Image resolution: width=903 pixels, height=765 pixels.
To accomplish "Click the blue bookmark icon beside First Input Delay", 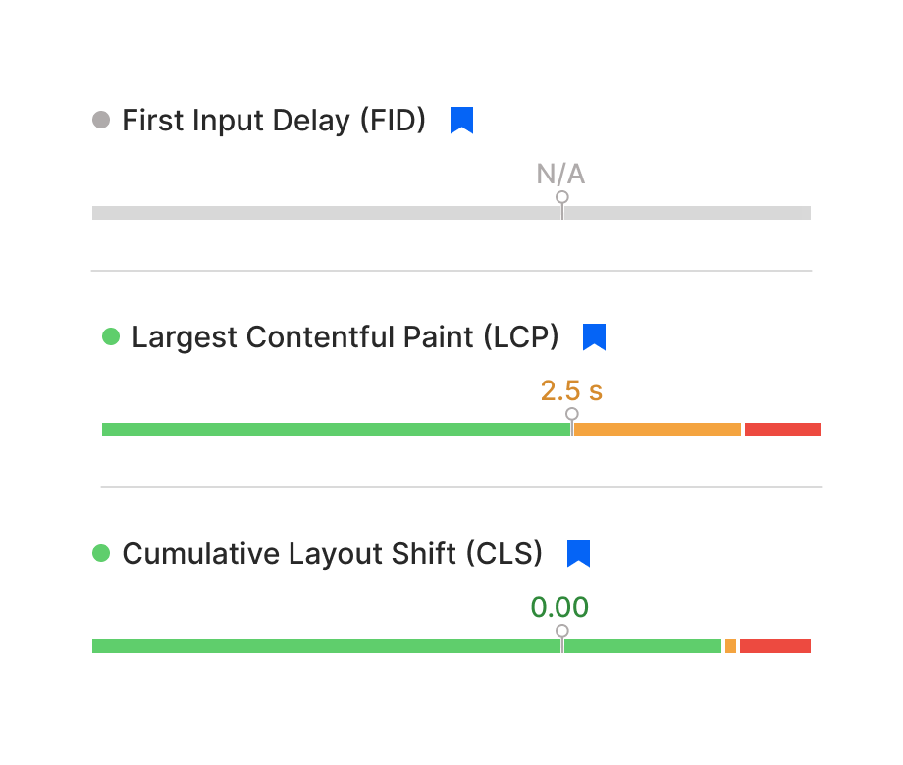I will coord(461,121).
